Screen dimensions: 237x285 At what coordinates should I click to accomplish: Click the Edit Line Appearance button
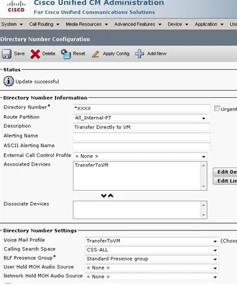point(225,181)
